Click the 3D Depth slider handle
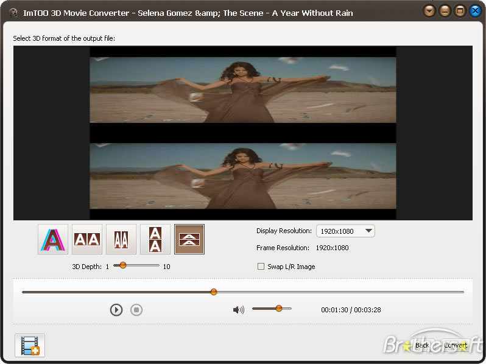 [123, 265]
